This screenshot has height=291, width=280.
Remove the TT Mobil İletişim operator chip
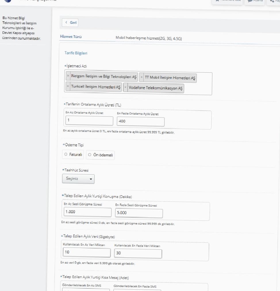141,77
